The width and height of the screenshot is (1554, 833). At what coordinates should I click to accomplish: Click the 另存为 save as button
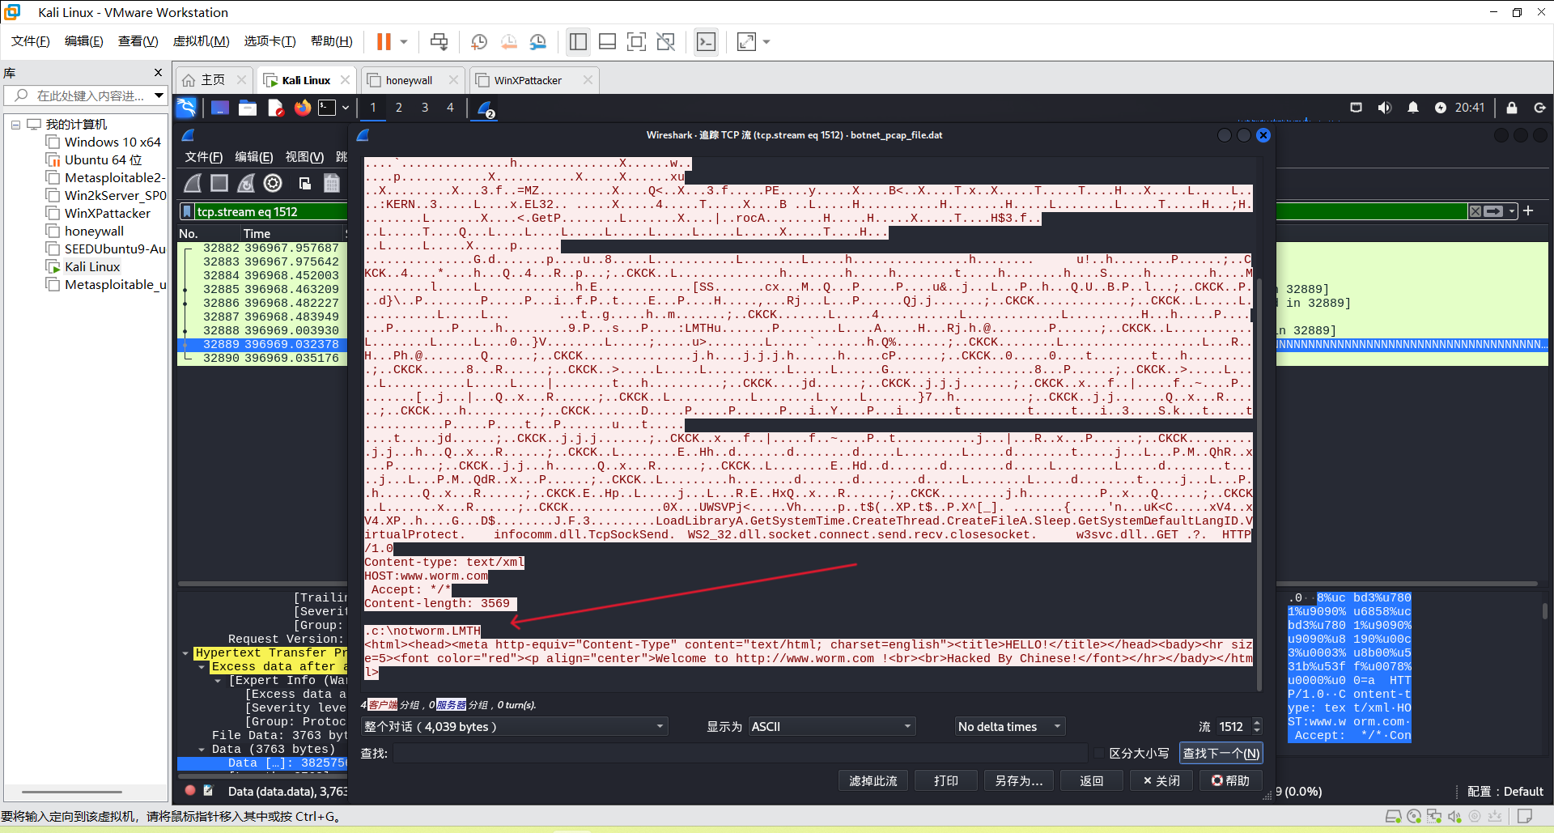coord(1019,781)
